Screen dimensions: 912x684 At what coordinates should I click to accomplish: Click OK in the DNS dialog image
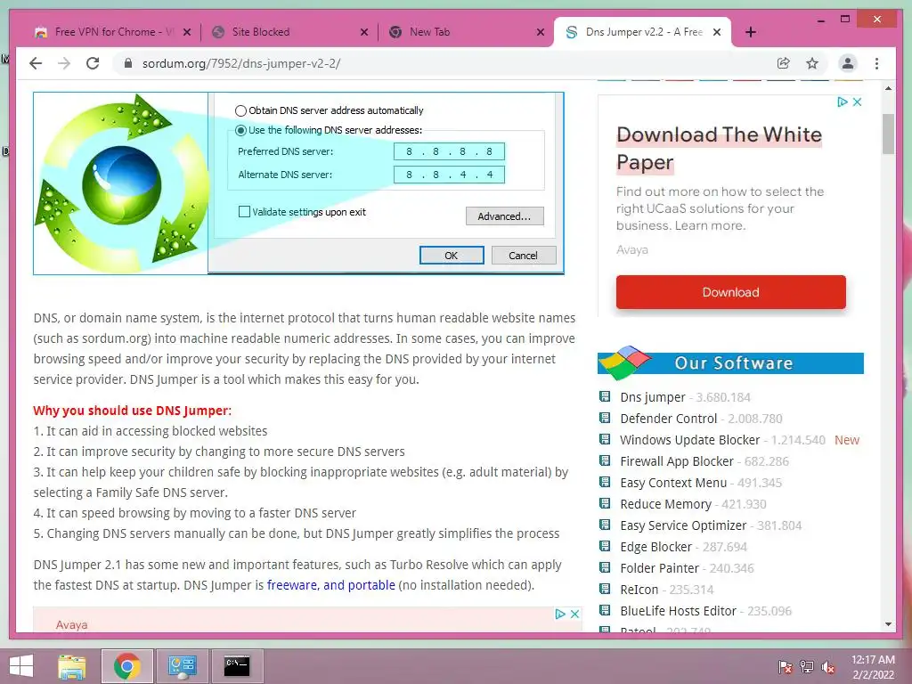click(x=452, y=256)
